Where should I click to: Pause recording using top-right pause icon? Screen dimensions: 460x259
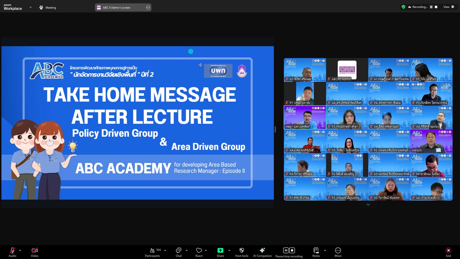(x=431, y=7)
